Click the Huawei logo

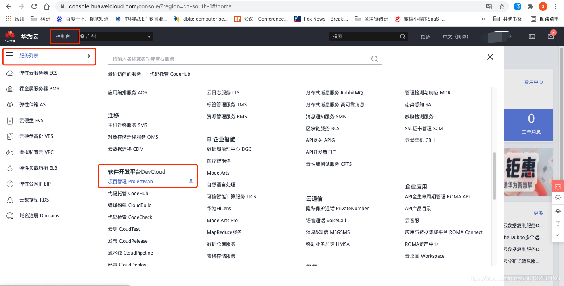coord(10,36)
